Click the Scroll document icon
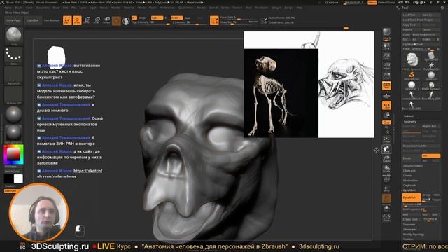This screenshot has height=252, width=448. [x=386, y=46]
